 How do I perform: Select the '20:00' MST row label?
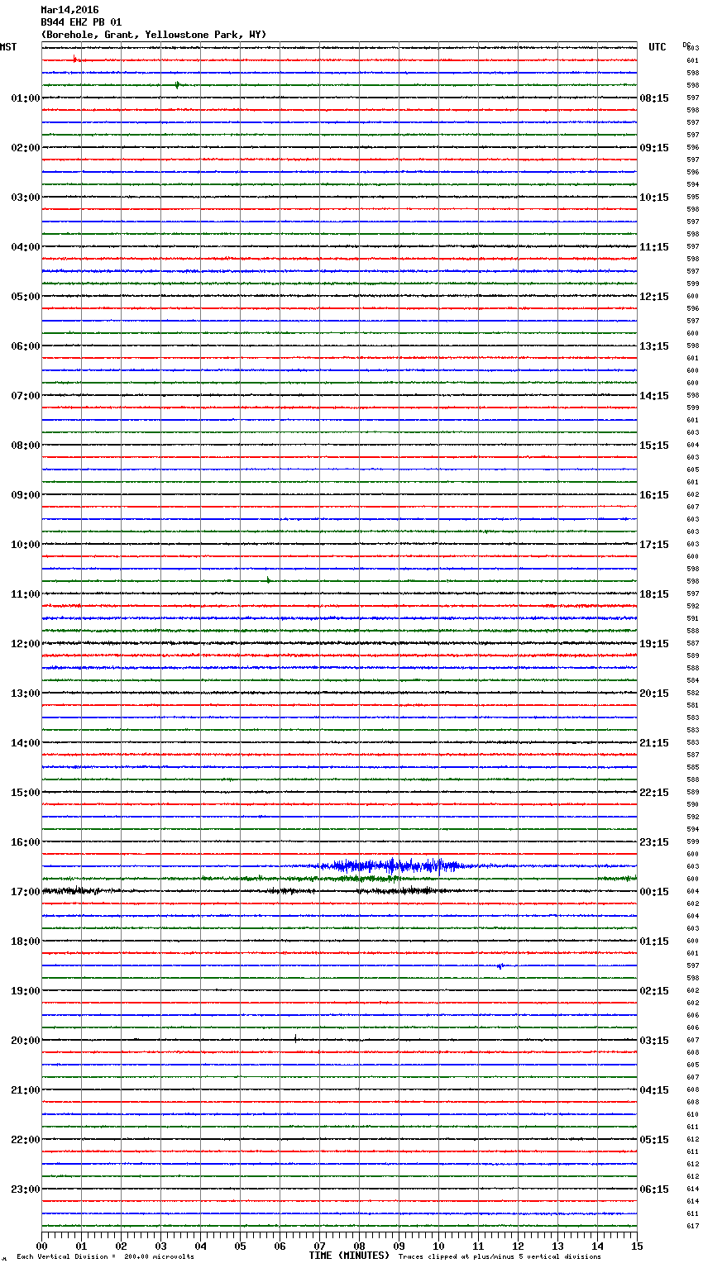(x=26, y=1041)
